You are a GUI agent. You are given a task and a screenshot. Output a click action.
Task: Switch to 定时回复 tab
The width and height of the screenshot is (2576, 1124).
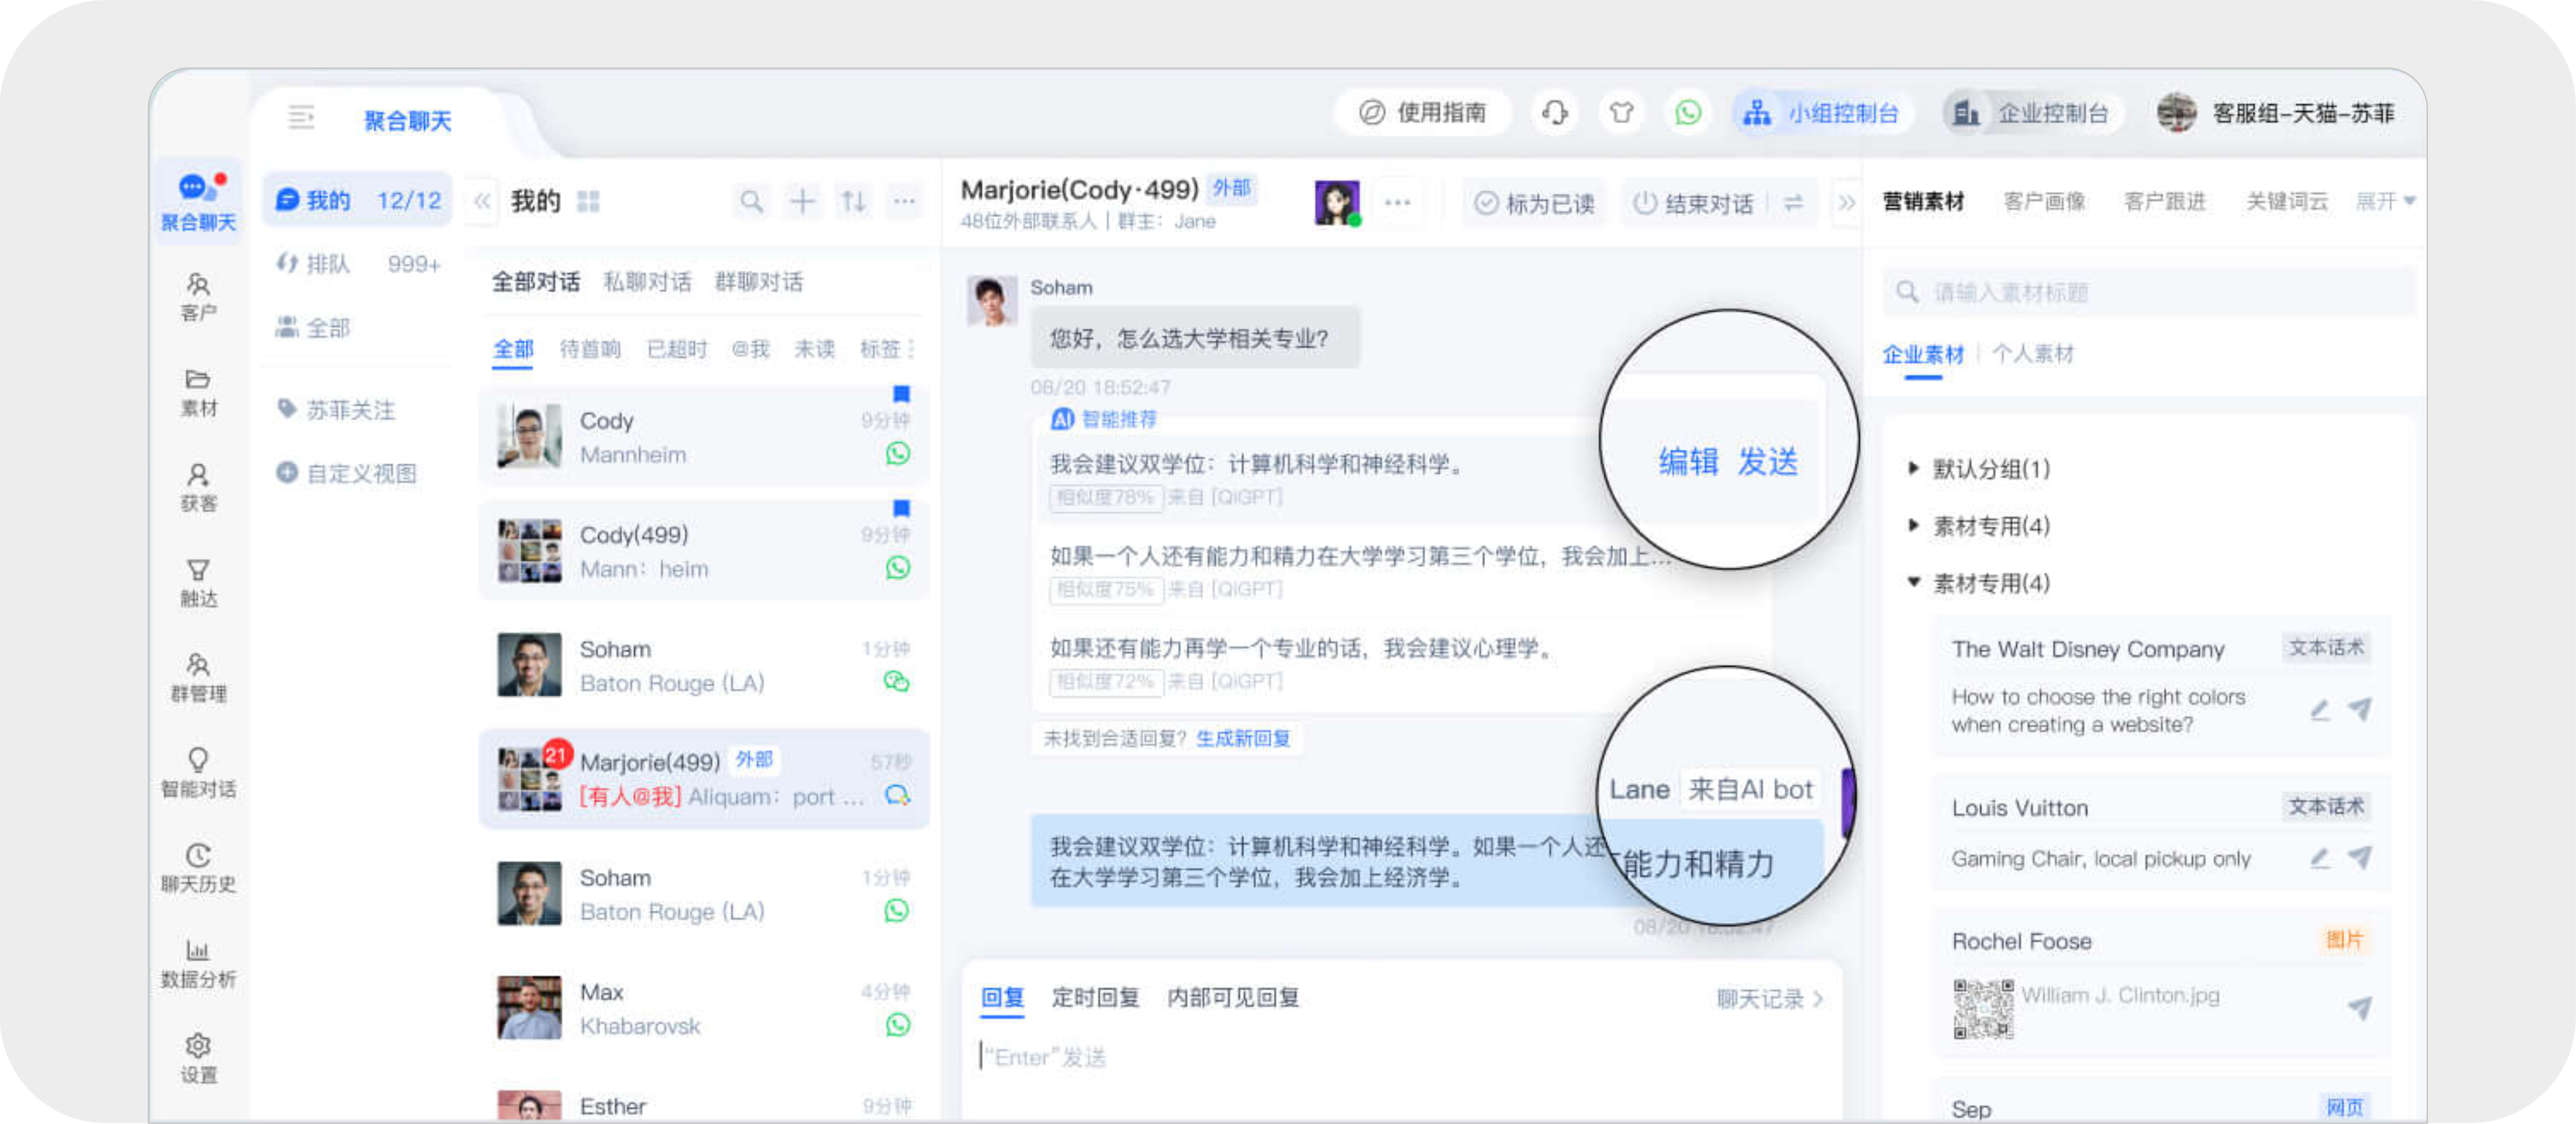[x=1095, y=997]
